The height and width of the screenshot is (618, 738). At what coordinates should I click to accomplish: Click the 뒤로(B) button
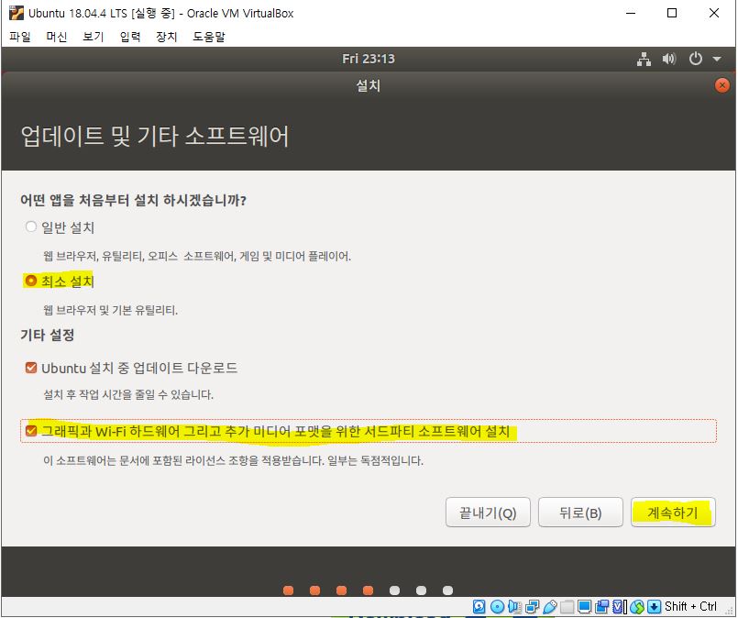(x=580, y=513)
